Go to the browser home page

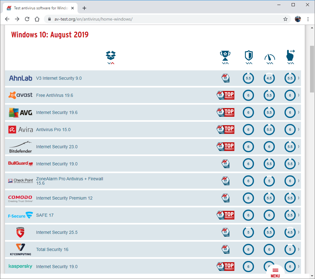[x=37, y=19]
